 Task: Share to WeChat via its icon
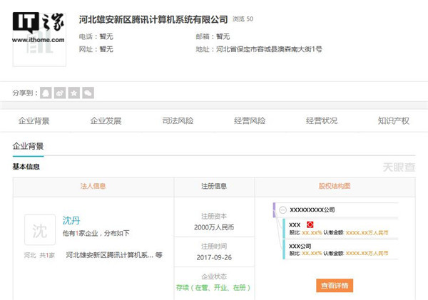tap(88, 93)
